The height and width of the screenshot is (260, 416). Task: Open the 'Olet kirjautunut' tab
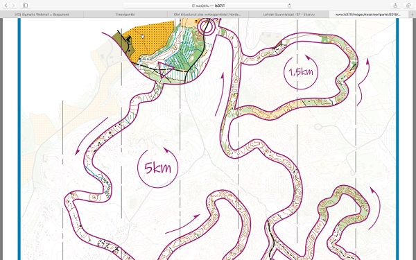208,15
